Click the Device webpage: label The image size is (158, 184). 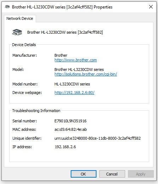point(27,93)
